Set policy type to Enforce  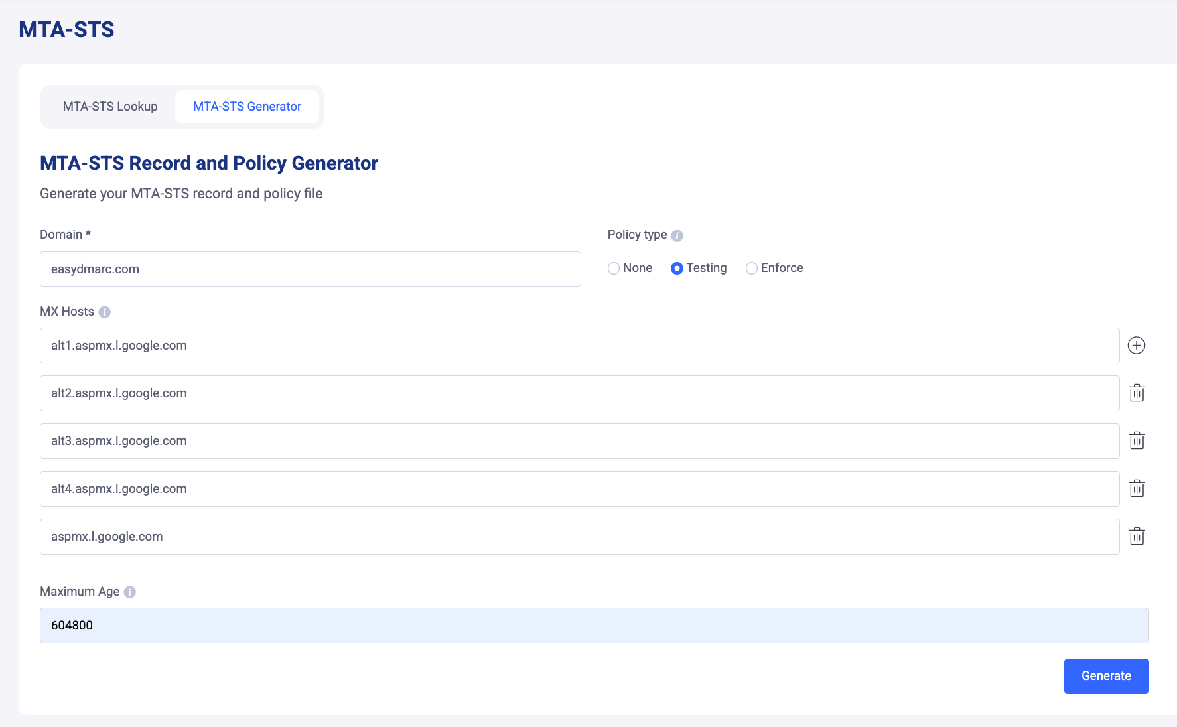pyautogui.click(x=751, y=269)
